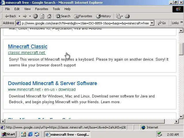Click the status bar page icon
184x138 pixels.
tap(3, 127)
